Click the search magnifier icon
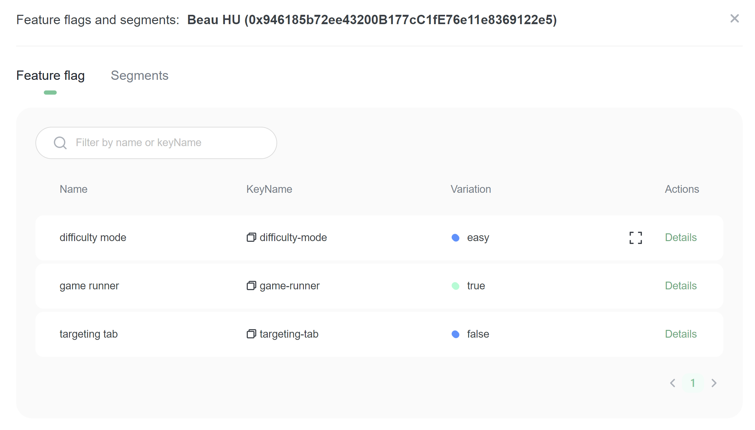755x430 pixels. coord(60,143)
